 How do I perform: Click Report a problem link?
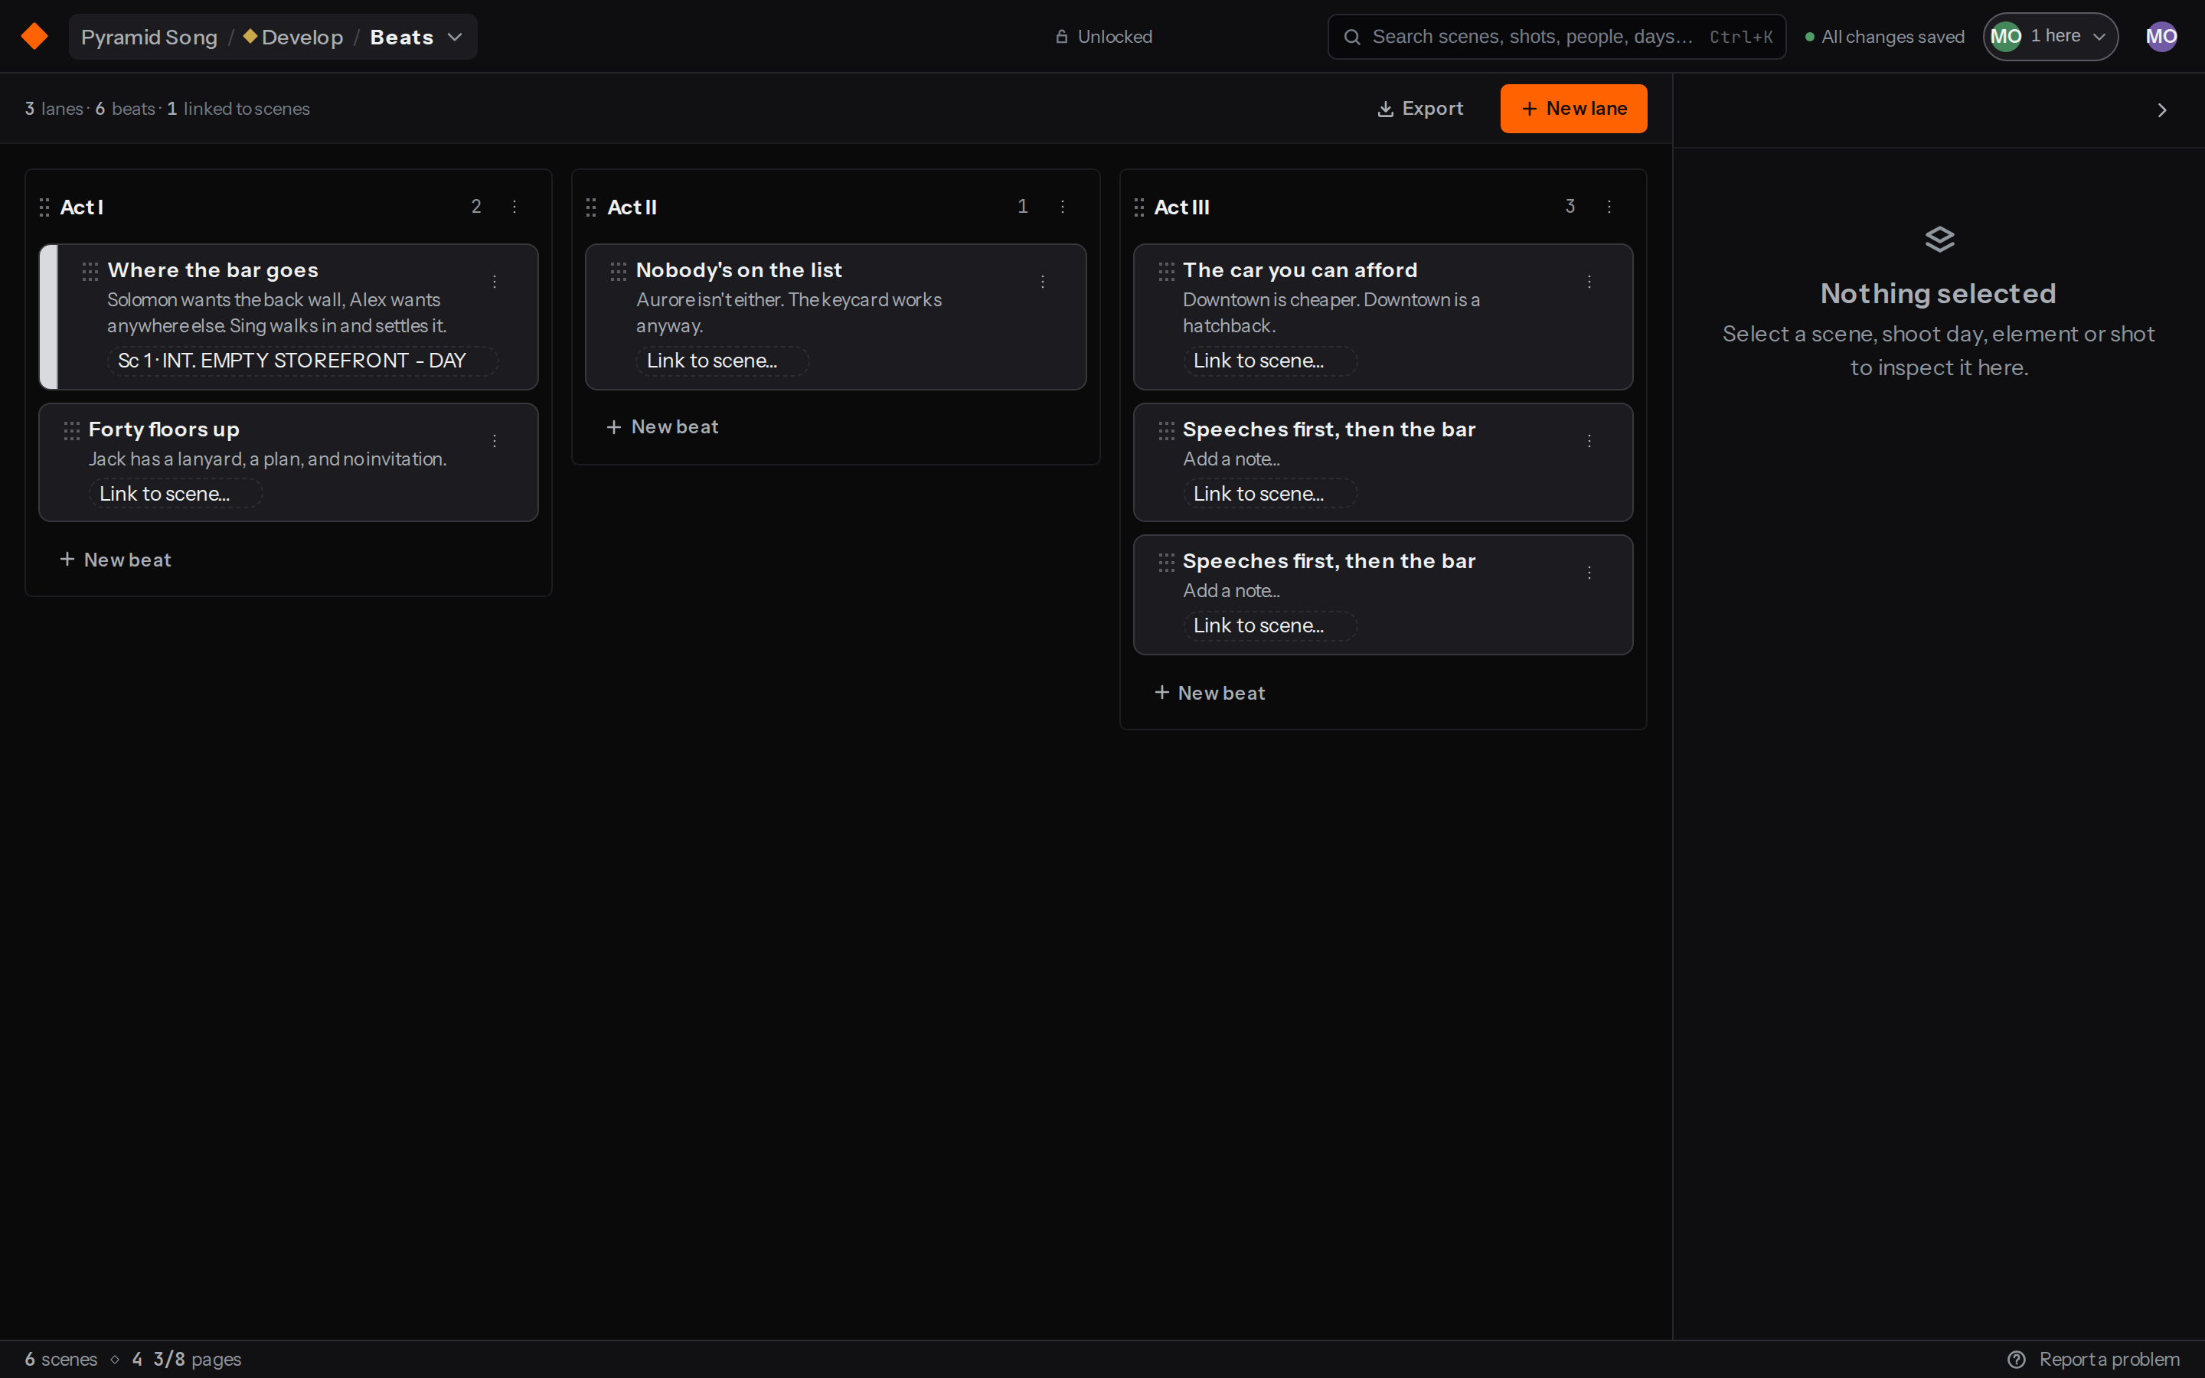pyautogui.click(x=2093, y=1359)
